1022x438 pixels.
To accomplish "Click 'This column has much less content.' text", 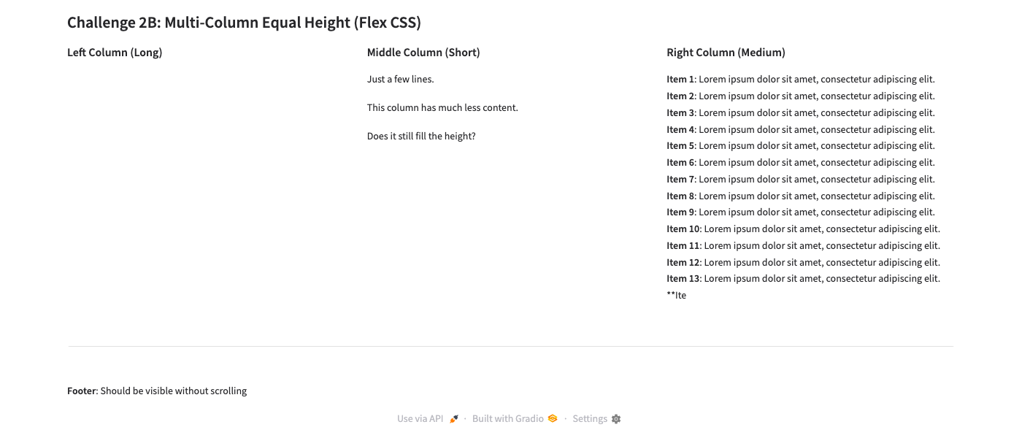I will (x=442, y=108).
